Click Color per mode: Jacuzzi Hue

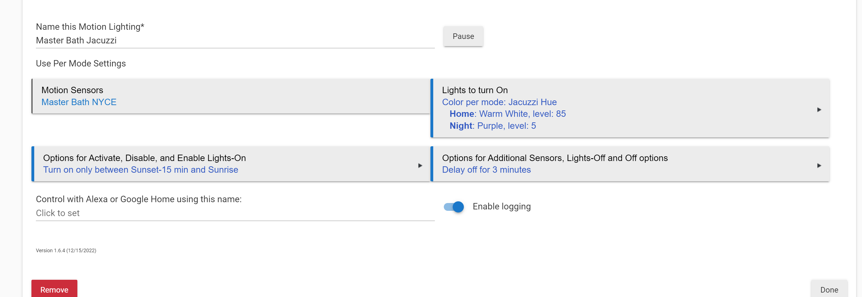pos(499,102)
